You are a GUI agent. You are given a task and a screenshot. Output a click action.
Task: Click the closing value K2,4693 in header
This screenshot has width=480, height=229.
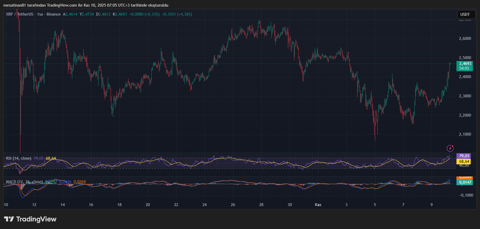(x=120, y=14)
